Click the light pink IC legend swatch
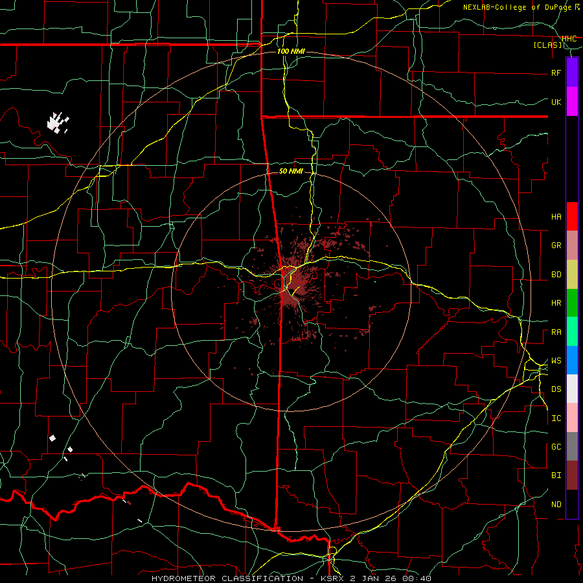583x583 pixels. tap(572, 418)
